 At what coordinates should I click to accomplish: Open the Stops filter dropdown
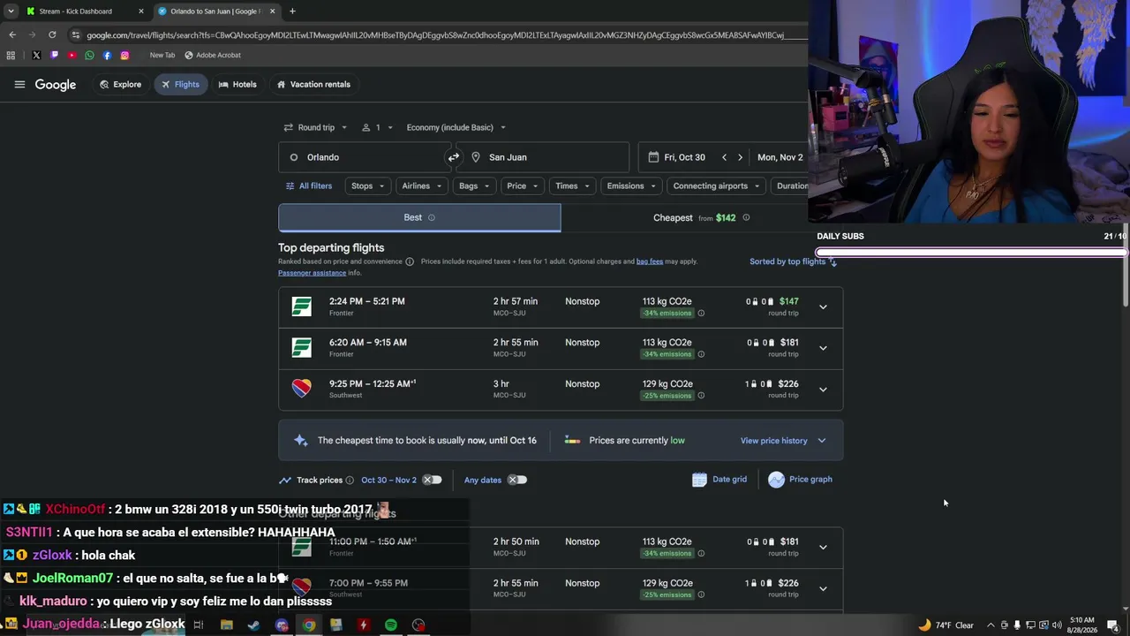(x=368, y=186)
